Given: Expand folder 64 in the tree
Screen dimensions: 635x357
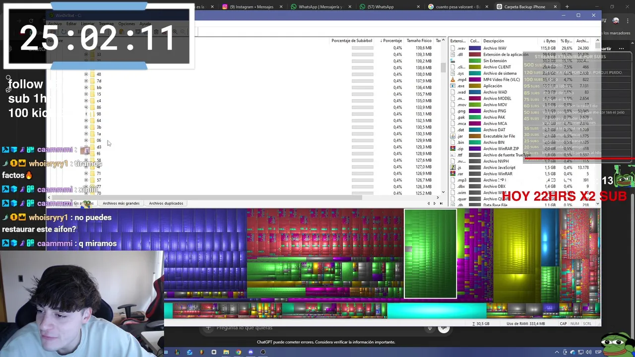Looking at the screenshot, I should tap(86, 120).
